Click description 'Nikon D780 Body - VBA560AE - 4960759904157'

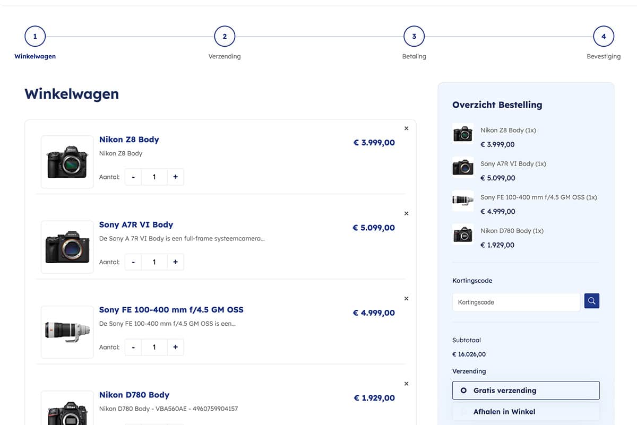click(169, 409)
